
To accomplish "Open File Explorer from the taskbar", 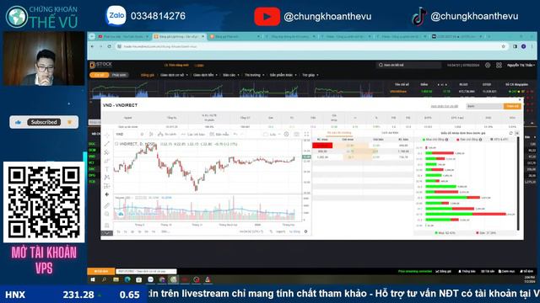I will pos(116,279).
